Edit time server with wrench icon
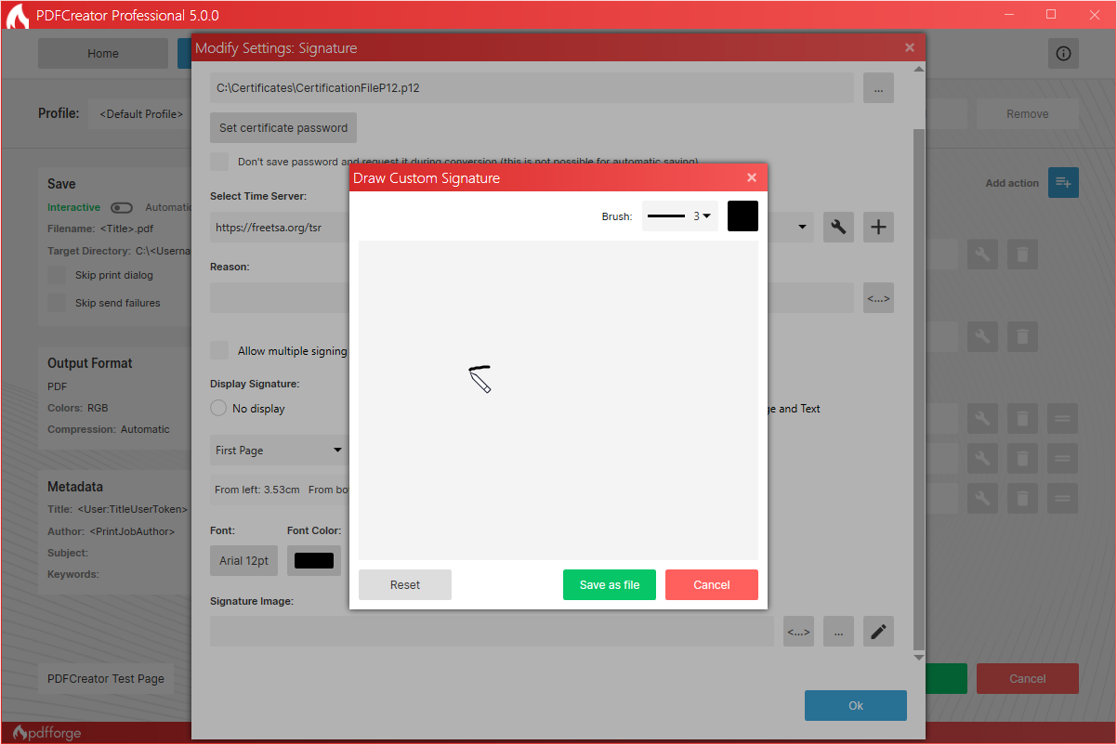Screen dimensions: 1117x745 click(x=838, y=227)
